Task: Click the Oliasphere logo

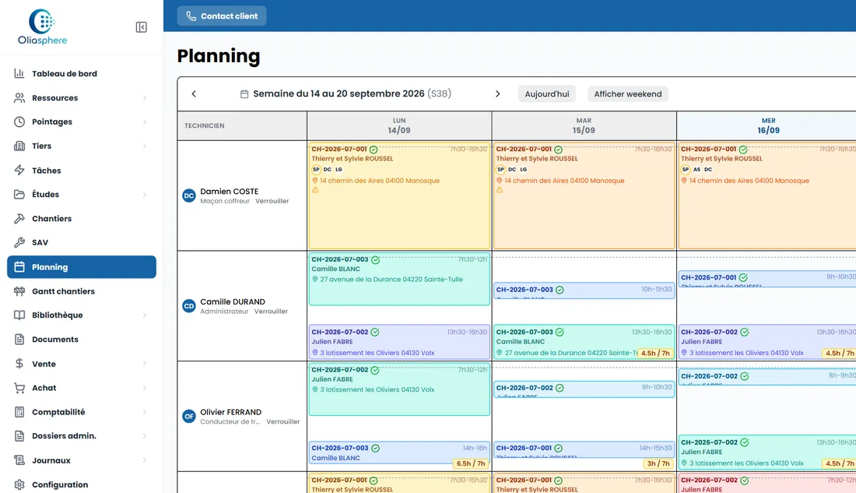Action: [43, 26]
